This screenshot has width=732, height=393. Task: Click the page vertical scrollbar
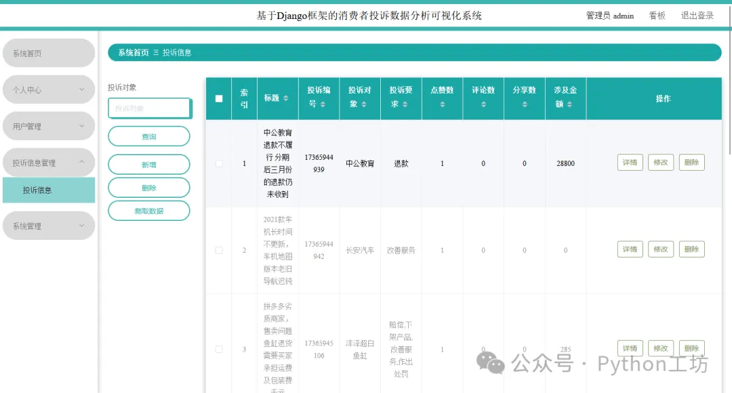(730, 79)
